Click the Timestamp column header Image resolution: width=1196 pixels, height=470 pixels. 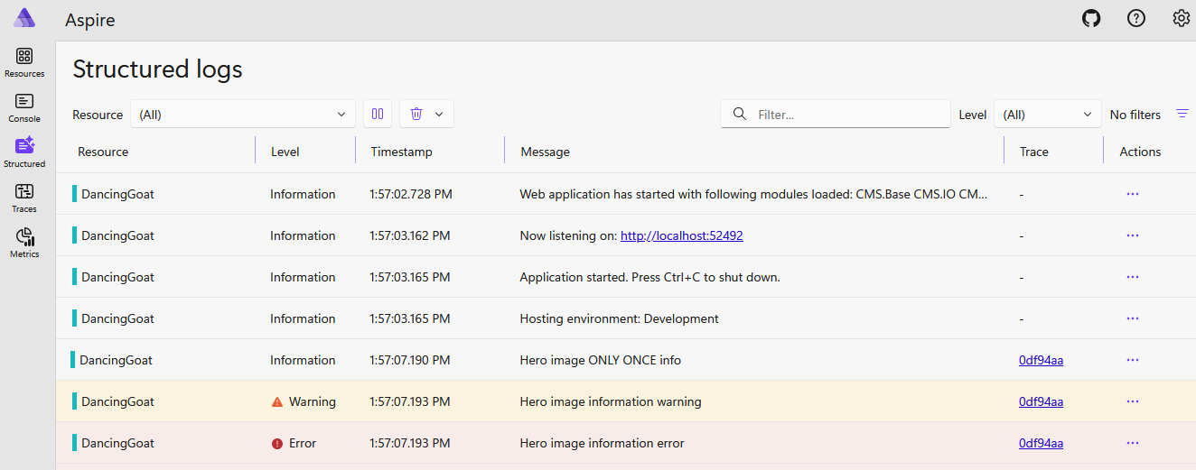[401, 152]
